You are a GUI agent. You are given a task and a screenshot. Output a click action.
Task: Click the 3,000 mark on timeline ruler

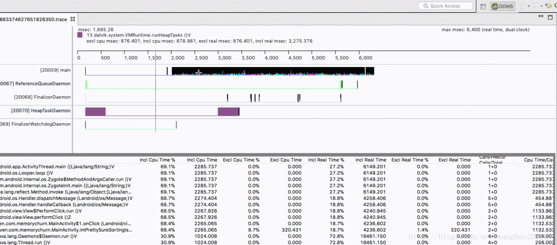[x=224, y=58]
